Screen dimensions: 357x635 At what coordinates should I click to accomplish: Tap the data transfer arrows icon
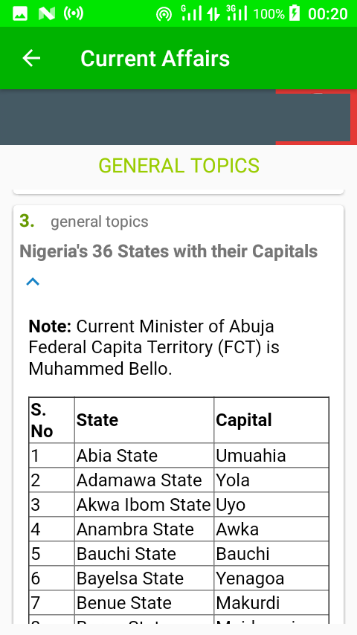coord(213,15)
